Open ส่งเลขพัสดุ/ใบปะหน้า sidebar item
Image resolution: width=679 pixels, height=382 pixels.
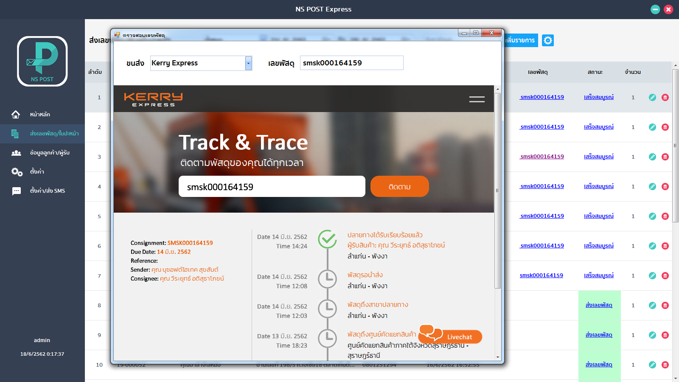[x=42, y=134]
